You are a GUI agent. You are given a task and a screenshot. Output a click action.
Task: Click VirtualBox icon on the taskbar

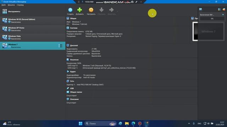[x=146, y=123]
